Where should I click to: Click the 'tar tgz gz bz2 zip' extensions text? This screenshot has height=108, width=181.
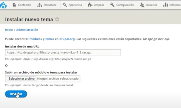click(156, 39)
